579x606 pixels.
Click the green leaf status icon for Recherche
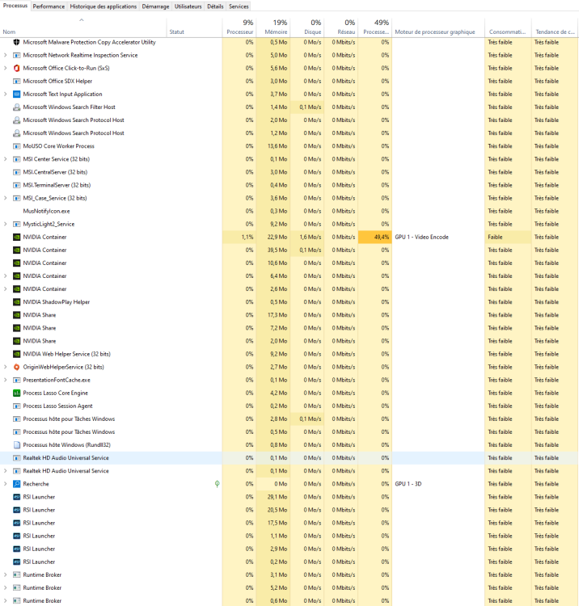[217, 484]
